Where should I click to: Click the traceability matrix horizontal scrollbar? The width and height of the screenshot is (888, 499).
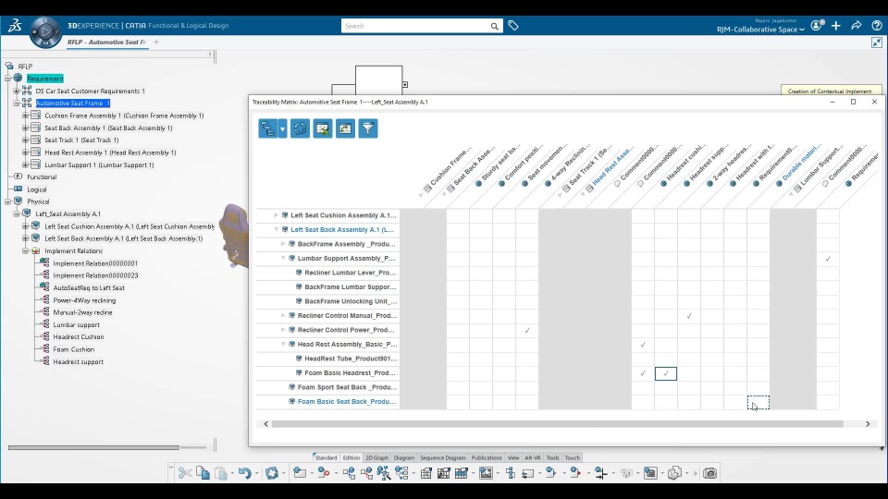coord(557,424)
